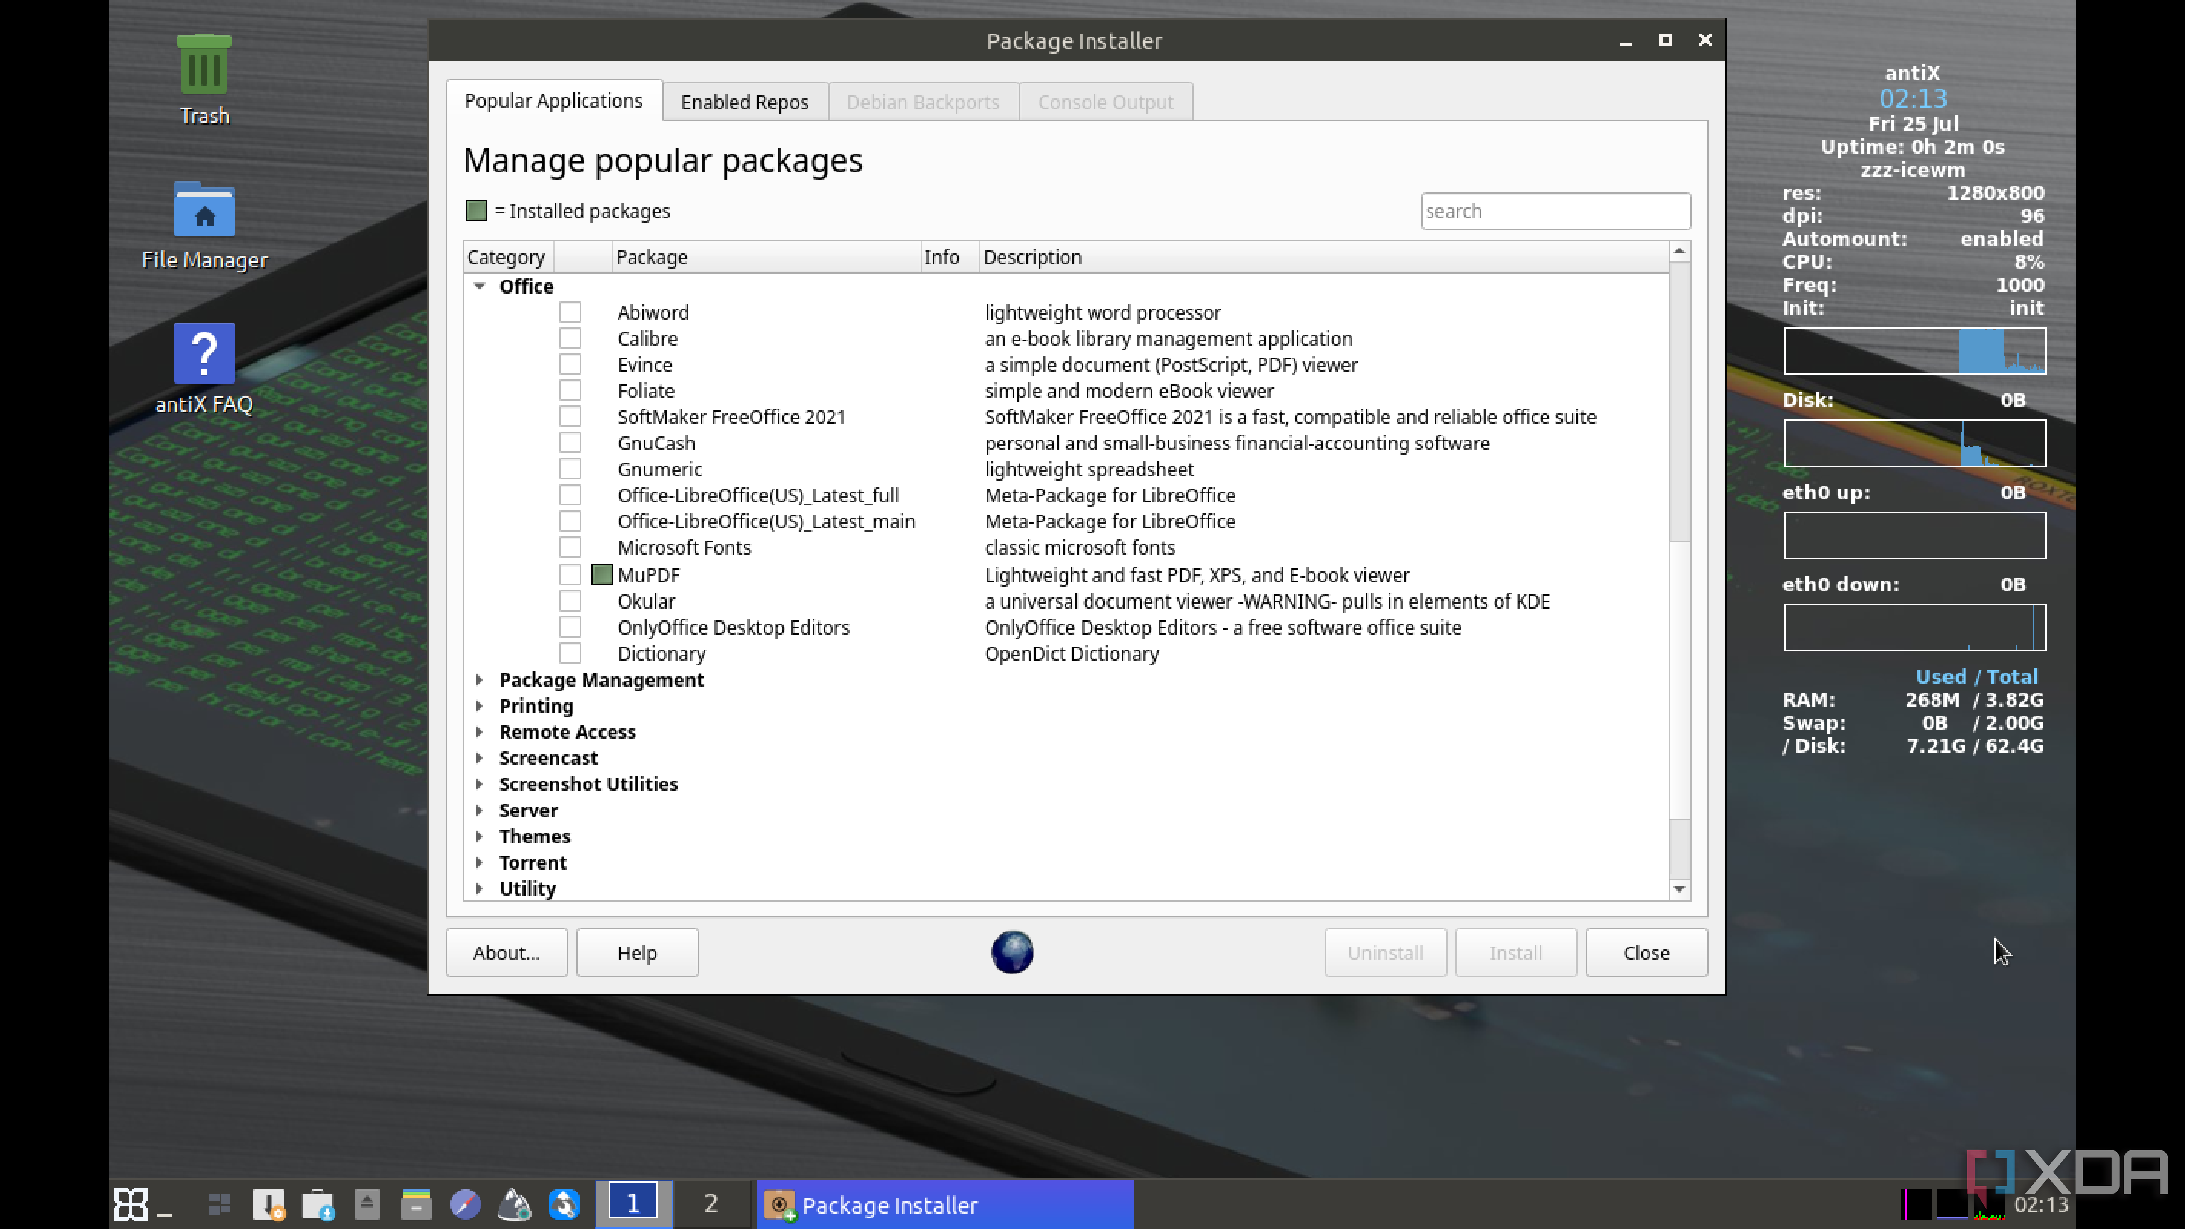2185x1229 pixels.
Task: Expand the Printing category
Action: tap(479, 706)
